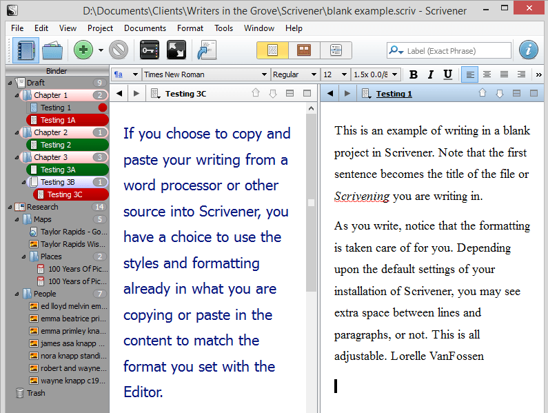Show more format bar options chevron
Image resolution: width=548 pixels, height=413 pixels.
538,74
